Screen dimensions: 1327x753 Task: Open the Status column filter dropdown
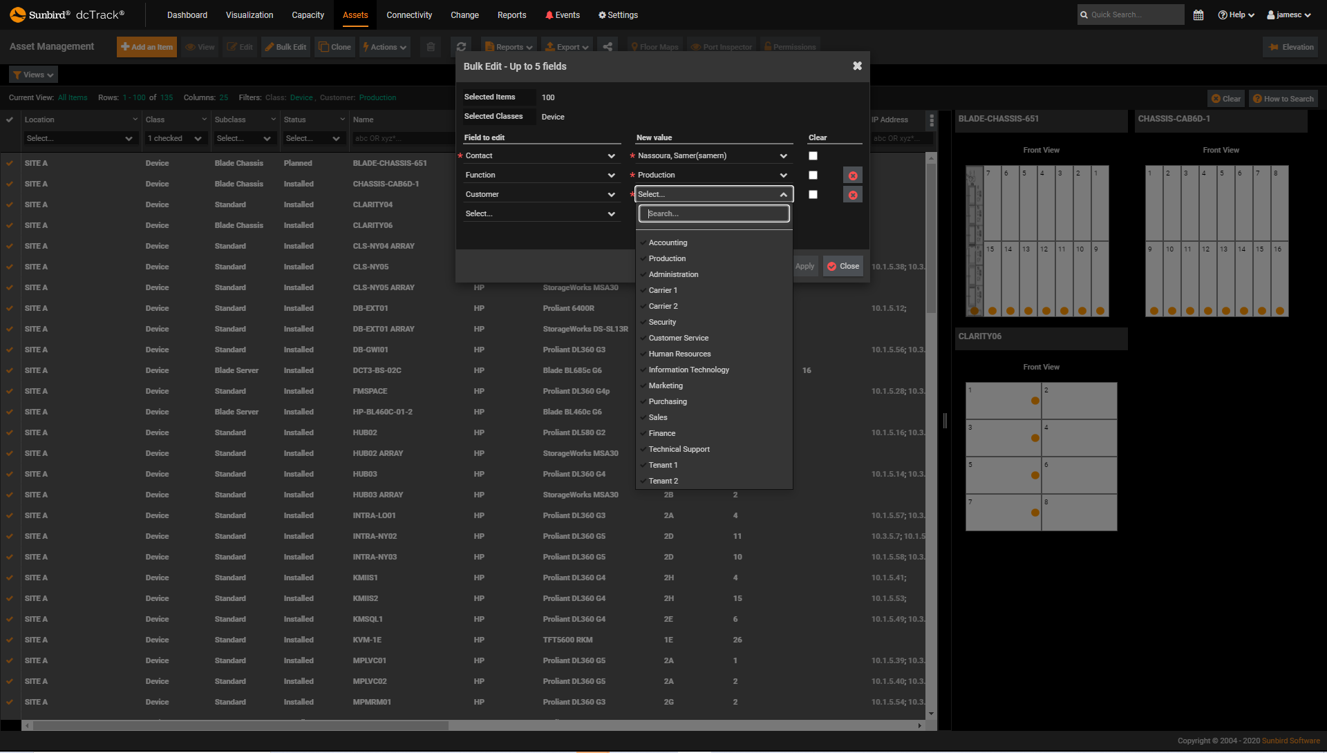314,138
